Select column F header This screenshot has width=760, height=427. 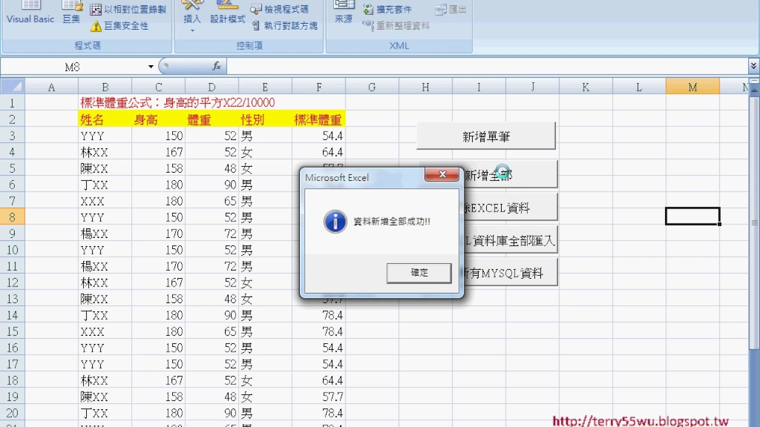(319, 87)
